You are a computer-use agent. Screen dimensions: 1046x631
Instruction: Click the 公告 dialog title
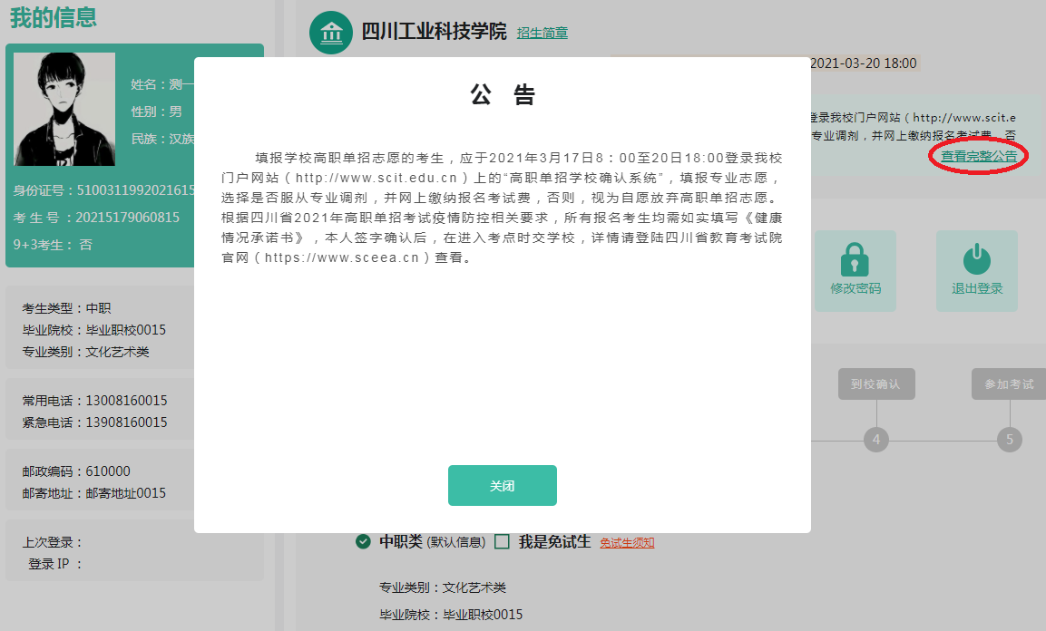pyautogui.click(x=502, y=96)
